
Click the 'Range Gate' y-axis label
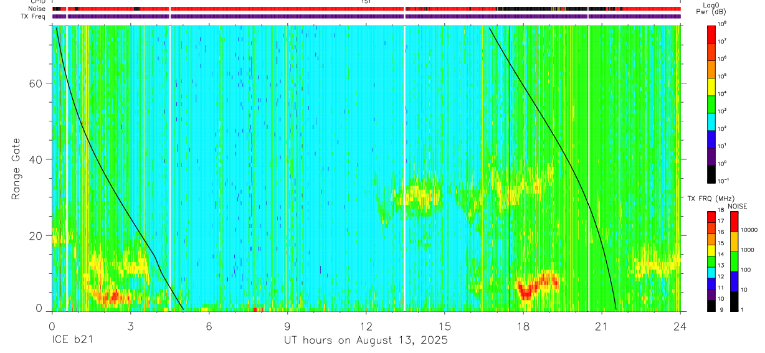(16, 169)
